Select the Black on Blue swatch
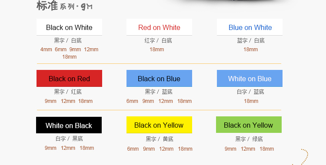This screenshot has height=165, width=326. click(x=159, y=78)
